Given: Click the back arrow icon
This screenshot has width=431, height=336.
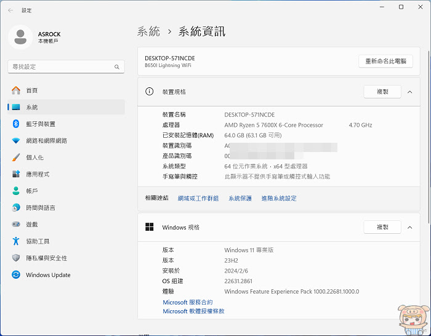Looking at the screenshot, I should [x=10, y=10].
